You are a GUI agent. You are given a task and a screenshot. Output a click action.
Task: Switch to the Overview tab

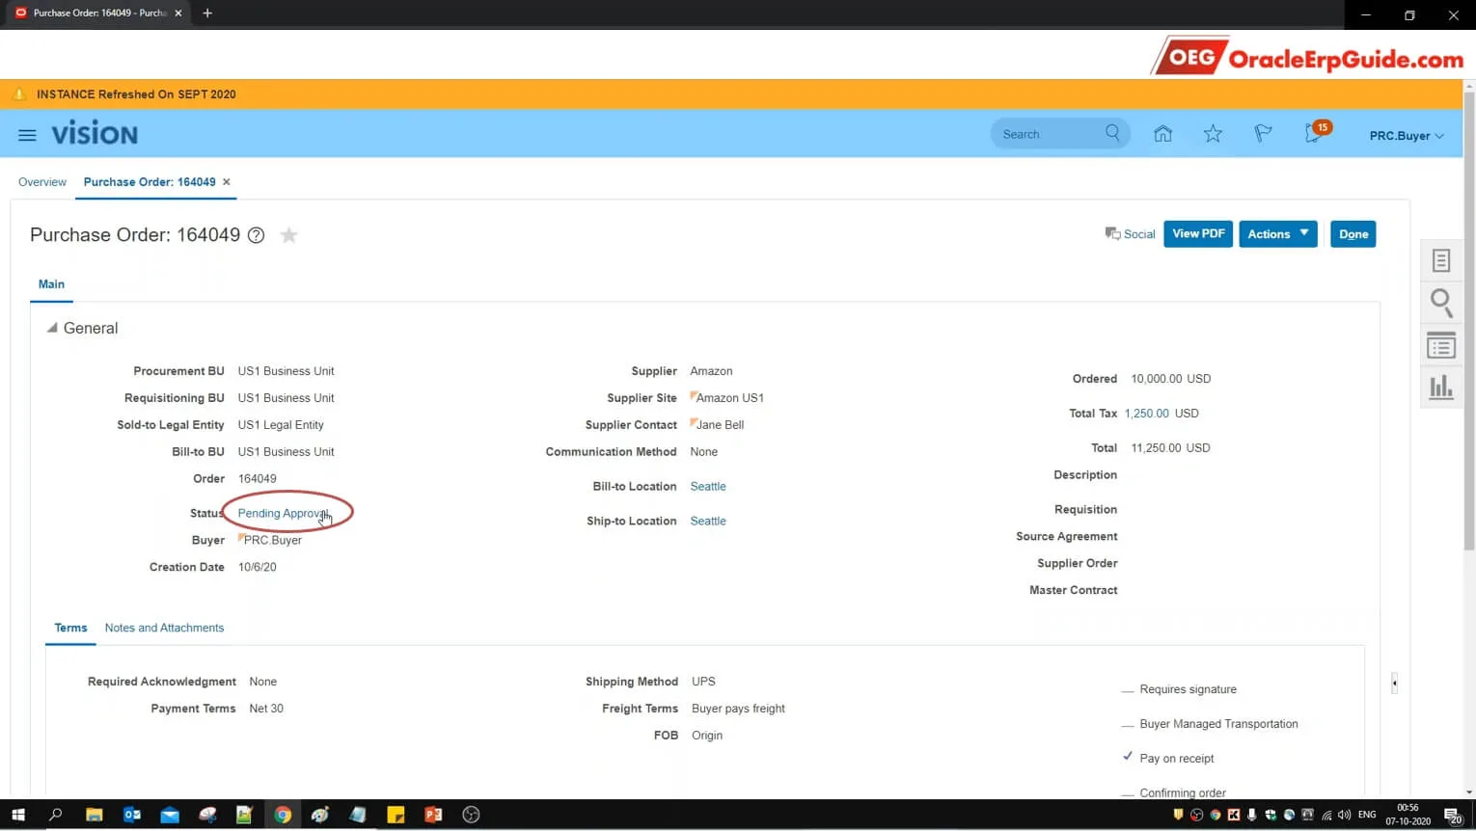point(42,181)
